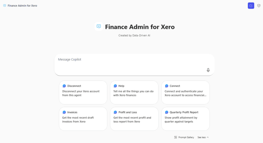The height and width of the screenshot is (143, 263).
Task: Click the Prompt Gallery icon
Action: pos(175,137)
